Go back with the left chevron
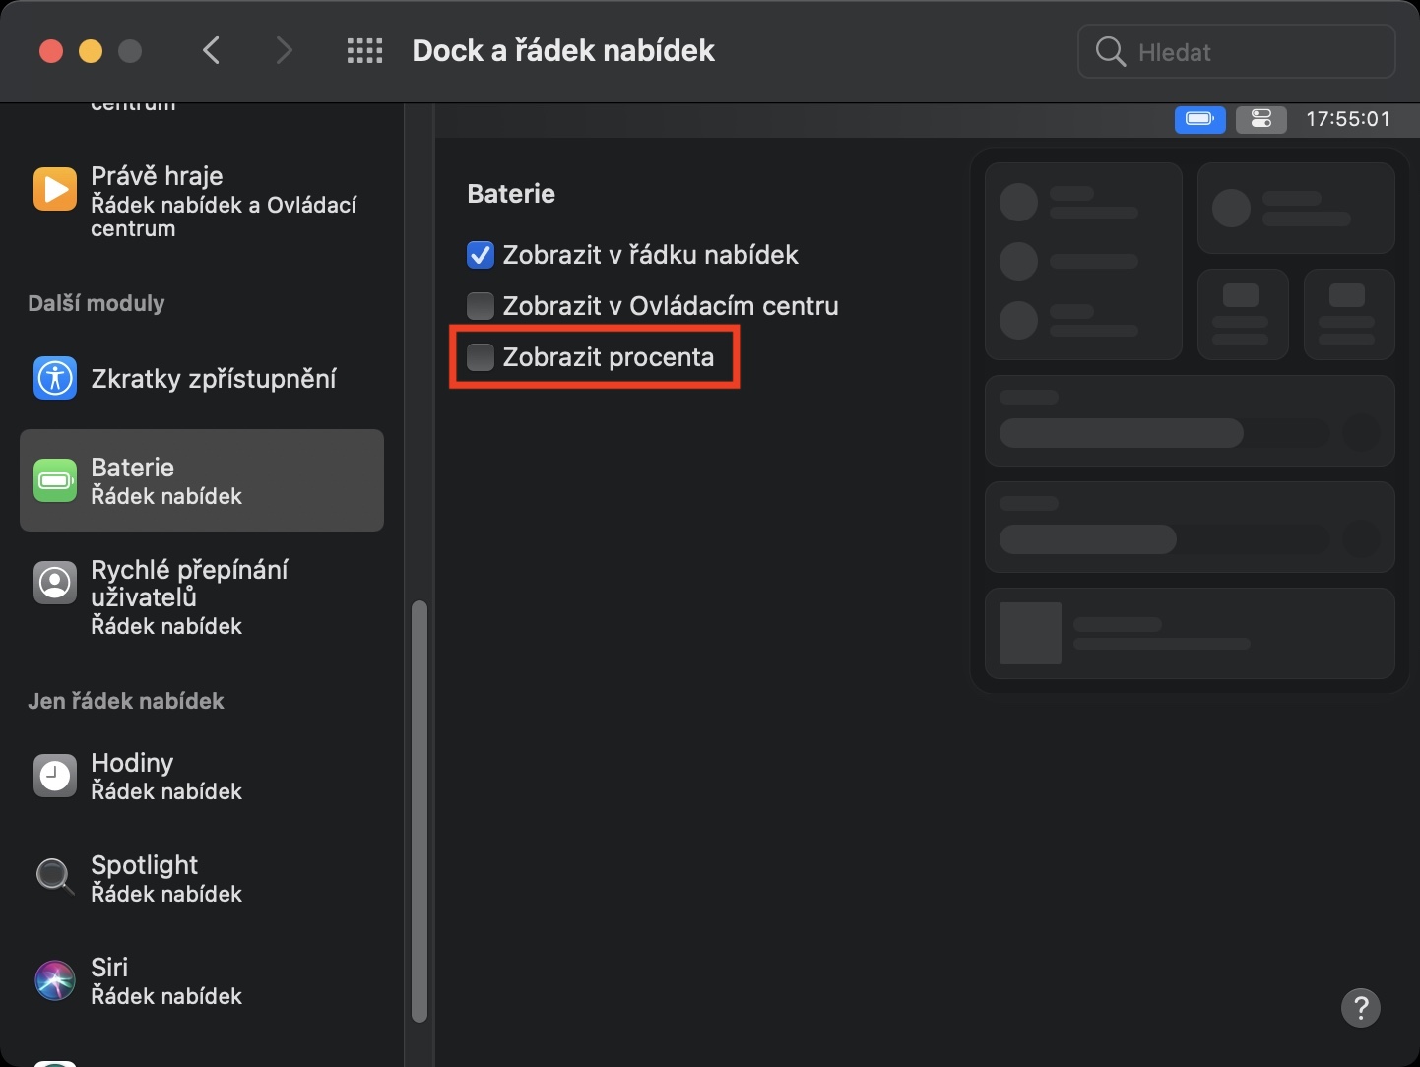The width and height of the screenshot is (1420, 1067). click(211, 51)
